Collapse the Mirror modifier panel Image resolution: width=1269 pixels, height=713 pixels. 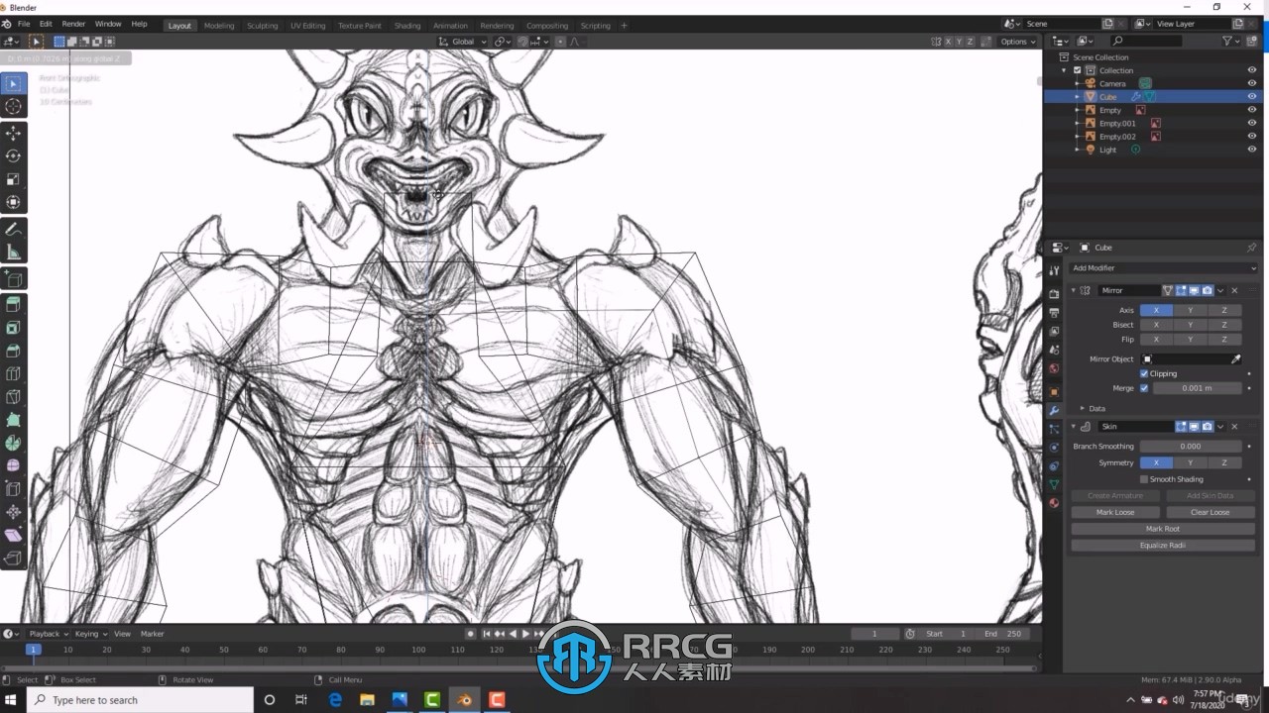click(1074, 290)
